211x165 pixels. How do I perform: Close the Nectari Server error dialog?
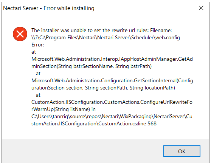[x=201, y=8]
